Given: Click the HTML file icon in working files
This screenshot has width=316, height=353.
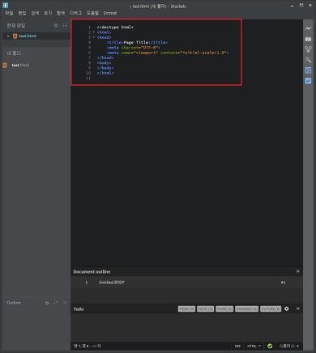Looking at the screenshot, I should click(x=15, y=36).
